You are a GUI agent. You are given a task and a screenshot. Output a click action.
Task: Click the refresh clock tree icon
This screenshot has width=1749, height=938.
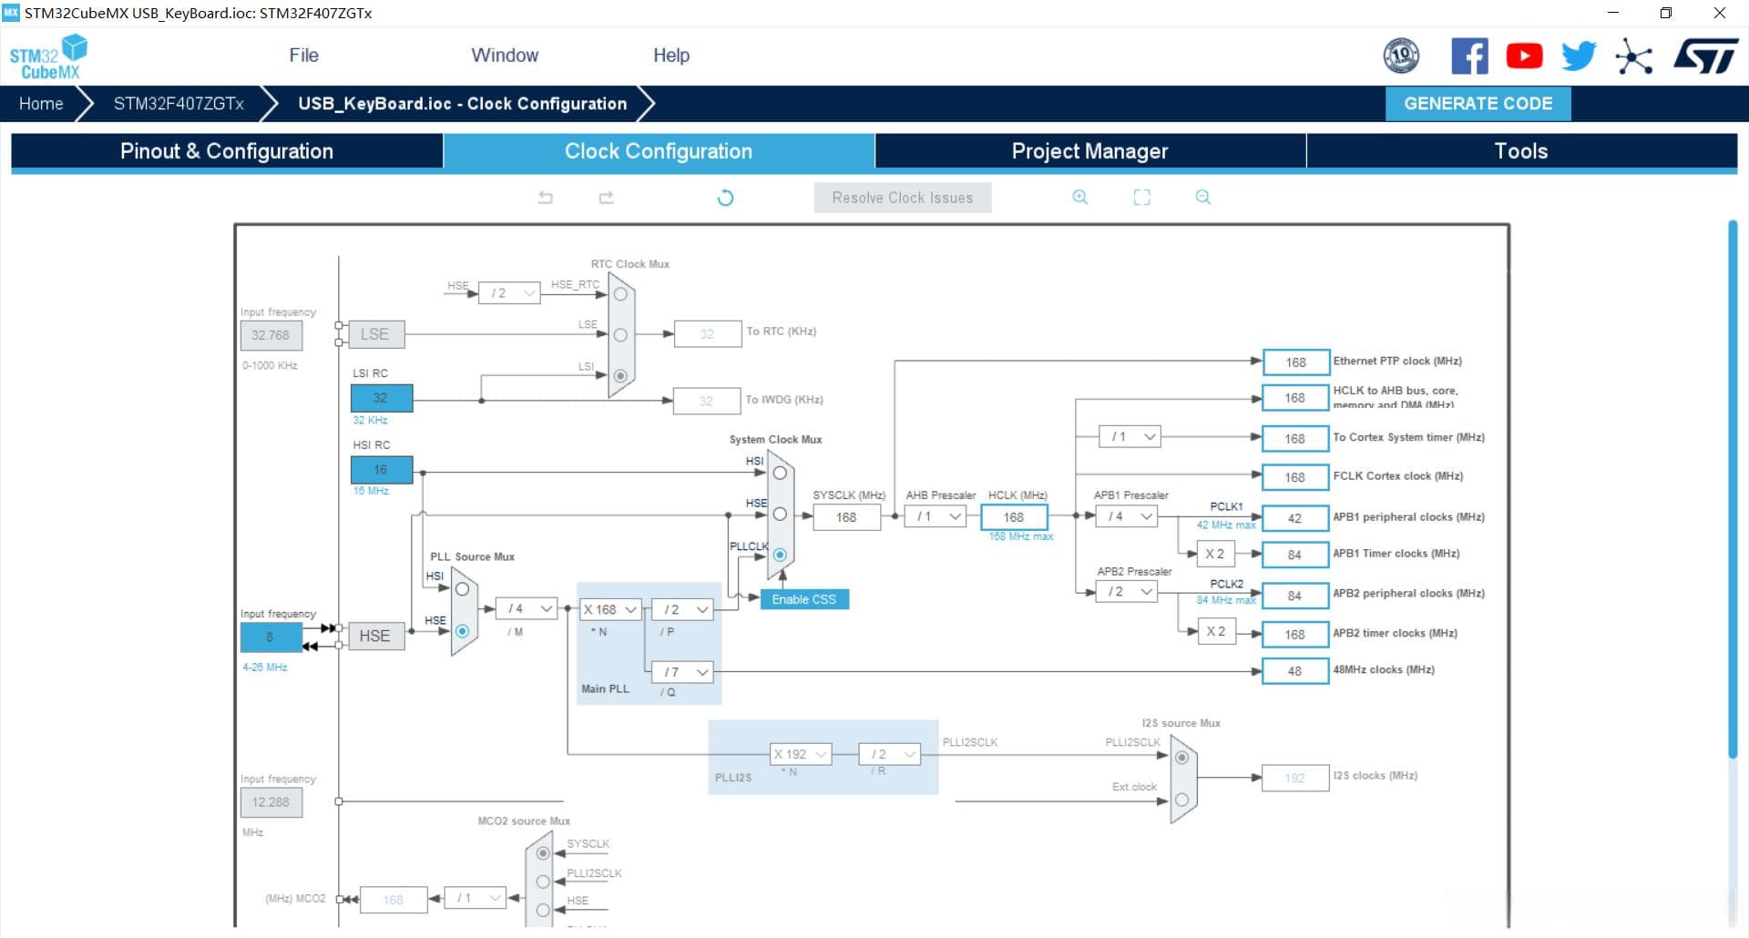[x=725, y=198]
